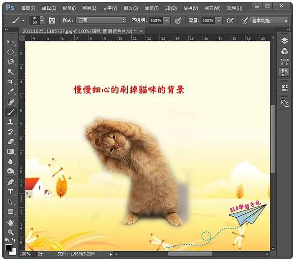This screenshot has height=261, width=295.
Task: Select the Clone Stamp tool
Action: [x=10, y=122]
